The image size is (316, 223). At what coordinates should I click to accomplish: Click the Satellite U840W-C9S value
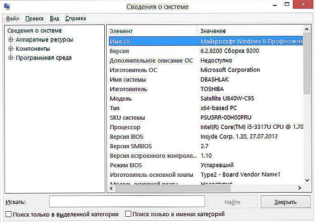227,98
